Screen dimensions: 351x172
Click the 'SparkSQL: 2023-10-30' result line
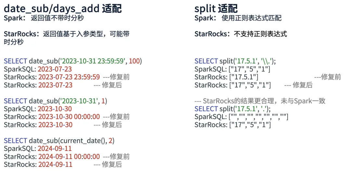[x=38, y=109]
